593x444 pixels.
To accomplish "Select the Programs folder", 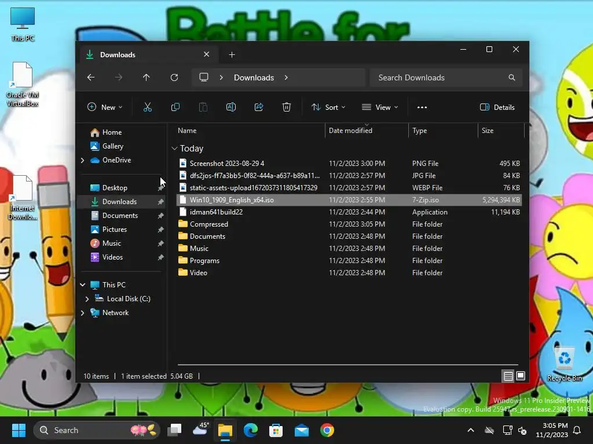I will pos(349,261).
